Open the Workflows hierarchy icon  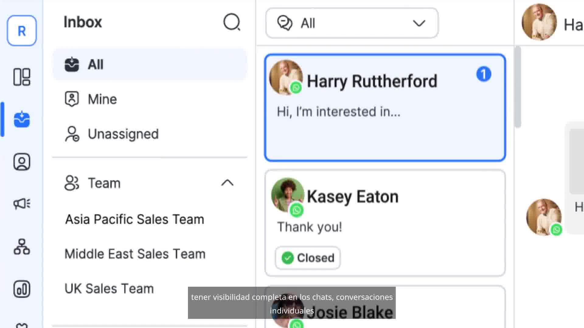[x=22, y=247]
